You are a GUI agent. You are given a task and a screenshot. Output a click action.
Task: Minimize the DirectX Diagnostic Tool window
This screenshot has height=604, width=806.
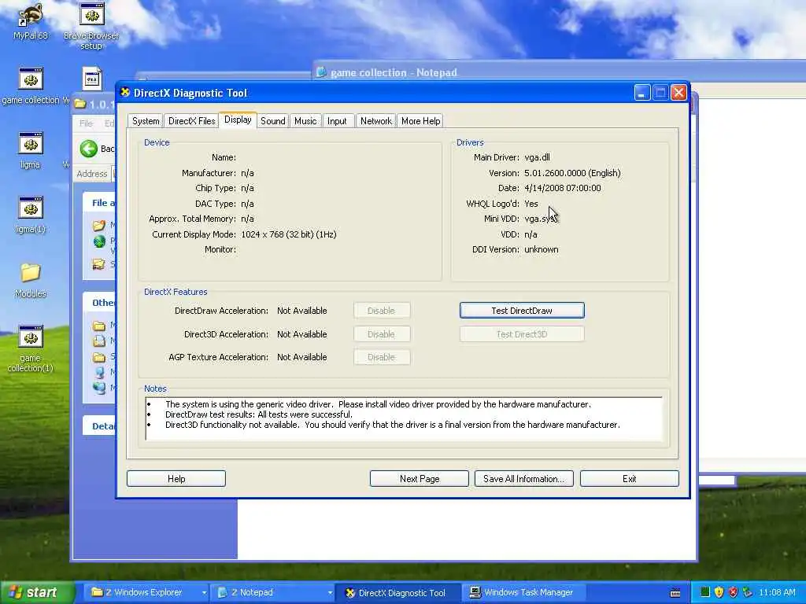(x=642, y=93)
